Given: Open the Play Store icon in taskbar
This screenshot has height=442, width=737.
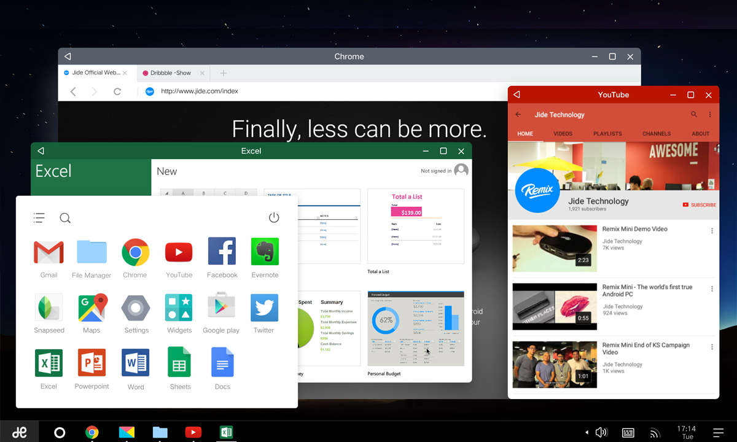Looking at the screenshot, I should (x=126, y=432).
